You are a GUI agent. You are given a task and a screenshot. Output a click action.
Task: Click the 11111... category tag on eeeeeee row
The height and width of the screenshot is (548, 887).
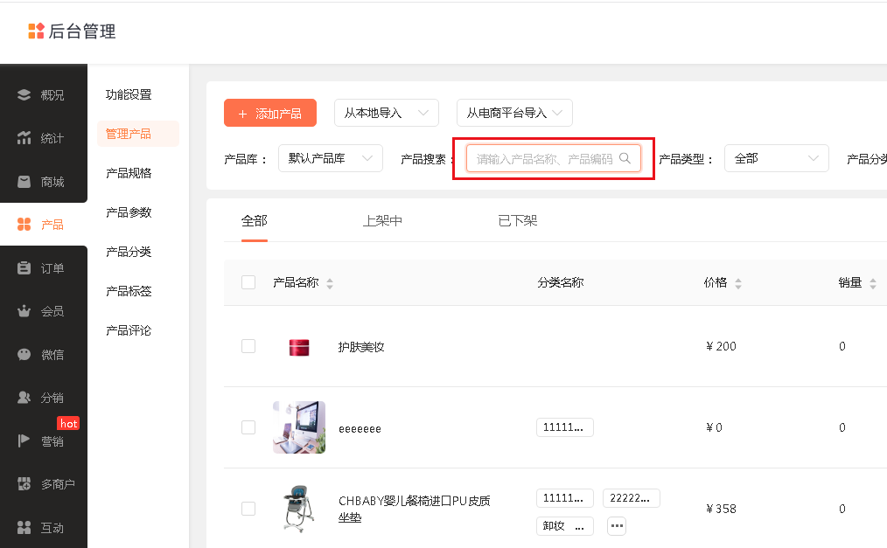[x=564, y=427]
